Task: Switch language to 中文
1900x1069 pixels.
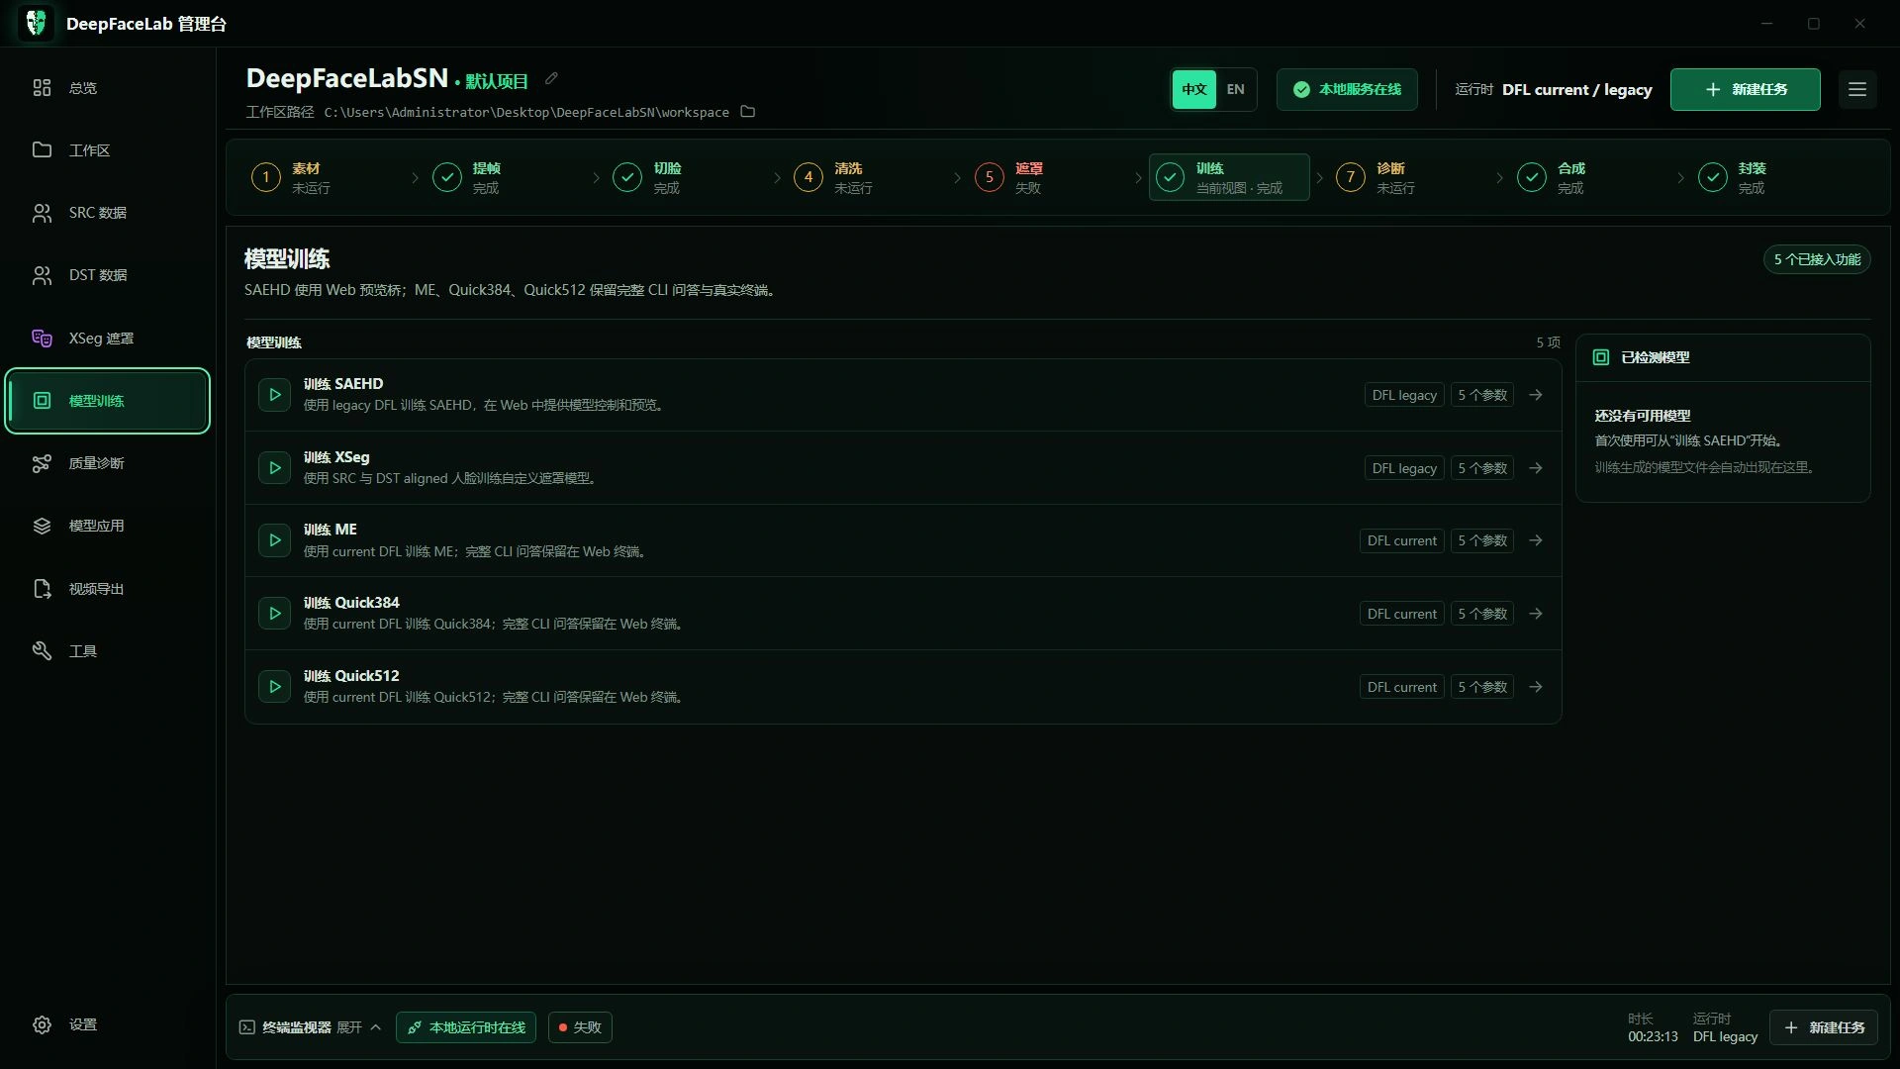Action: coord(1194,89)
